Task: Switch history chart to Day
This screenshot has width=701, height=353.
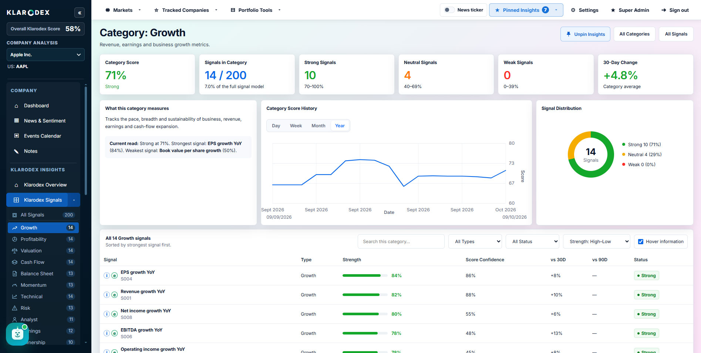Action: [276, 126]
